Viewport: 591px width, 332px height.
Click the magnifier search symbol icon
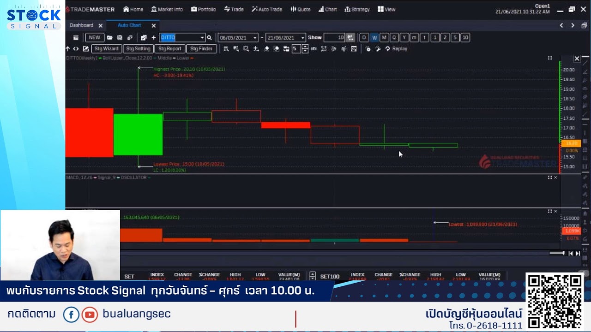point(209,38)
